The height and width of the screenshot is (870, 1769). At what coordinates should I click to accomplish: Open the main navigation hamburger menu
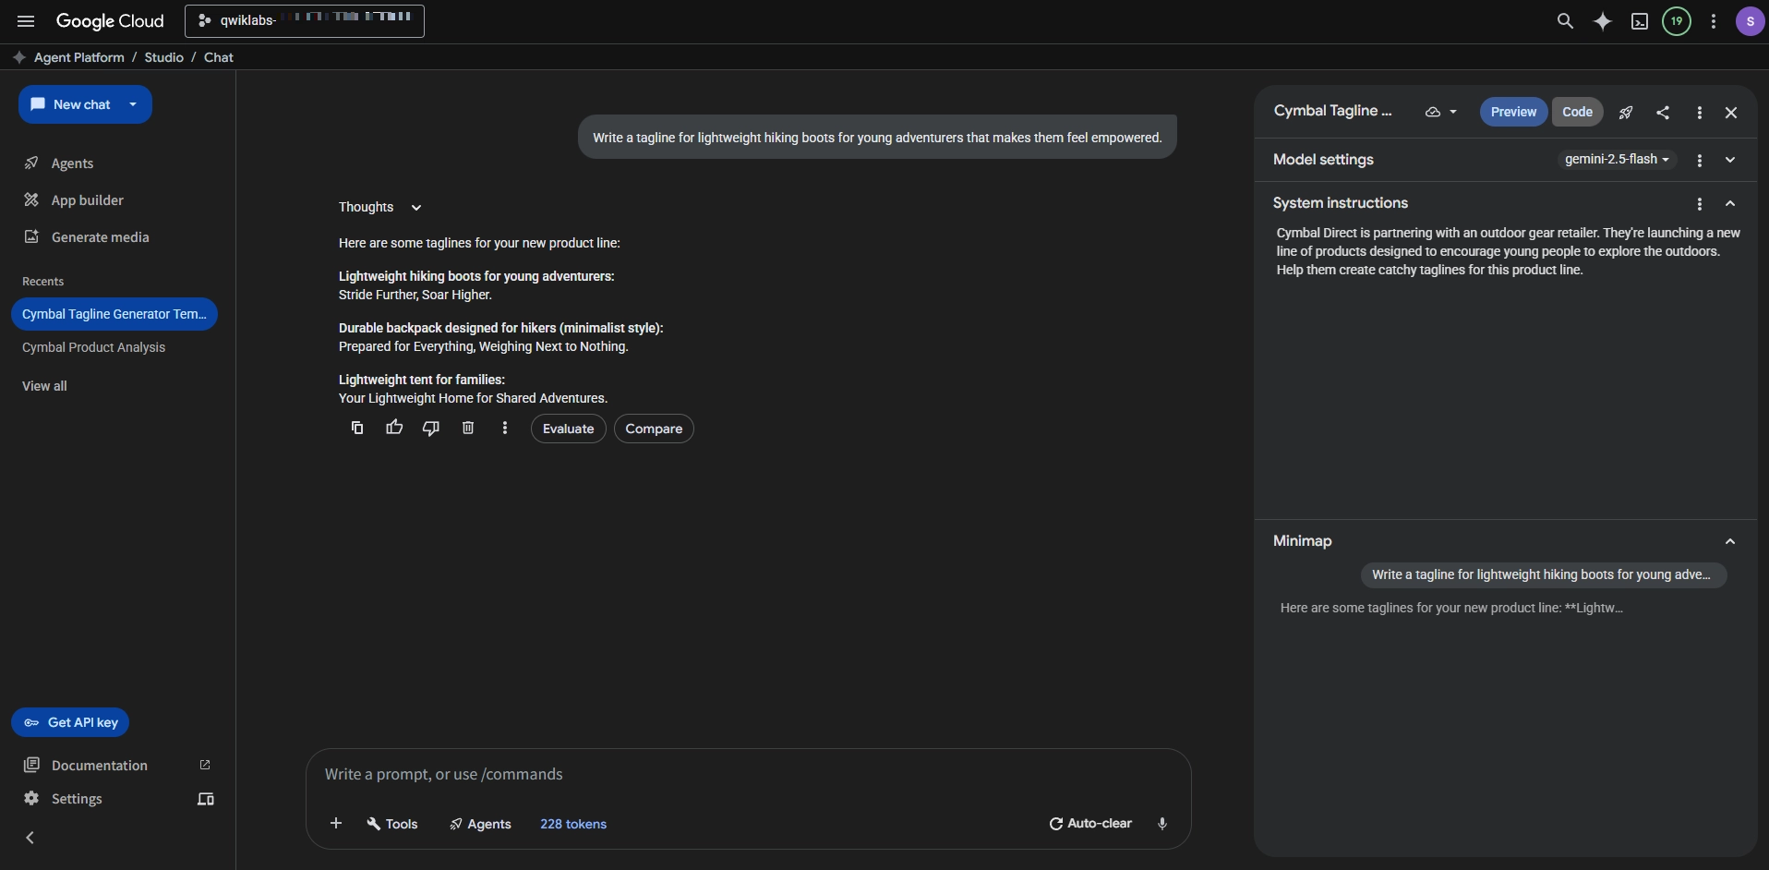tap(26, 21)
